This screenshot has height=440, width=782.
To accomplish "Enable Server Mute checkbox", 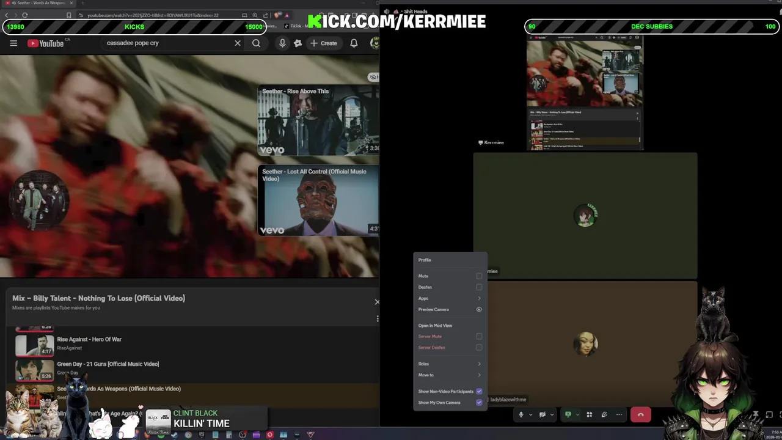I will coord(479,336).
